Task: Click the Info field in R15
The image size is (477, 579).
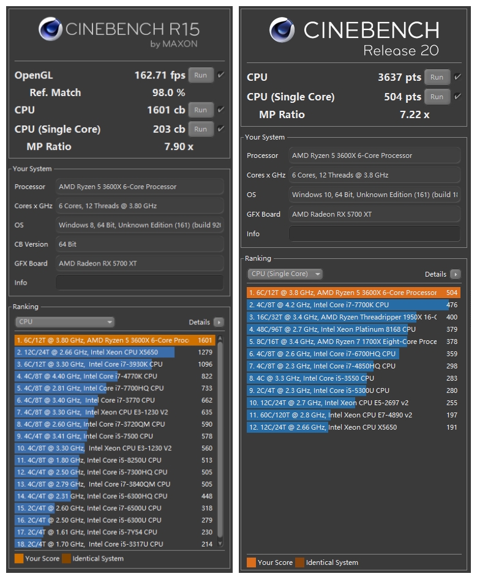Action: (139, 282)
